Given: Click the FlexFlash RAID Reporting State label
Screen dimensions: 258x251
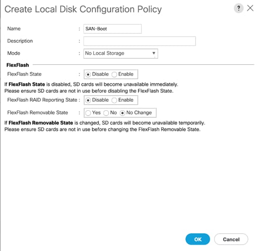Looking at the screenshot, I should coord(42,100).
